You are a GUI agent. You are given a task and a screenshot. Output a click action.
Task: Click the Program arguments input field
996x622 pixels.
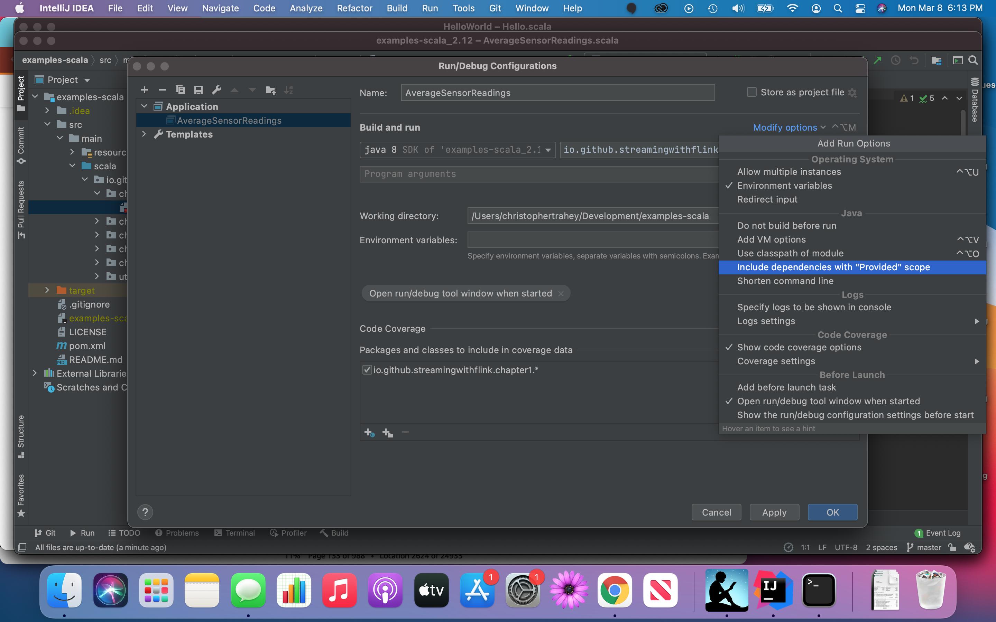[x=535, y=174]
